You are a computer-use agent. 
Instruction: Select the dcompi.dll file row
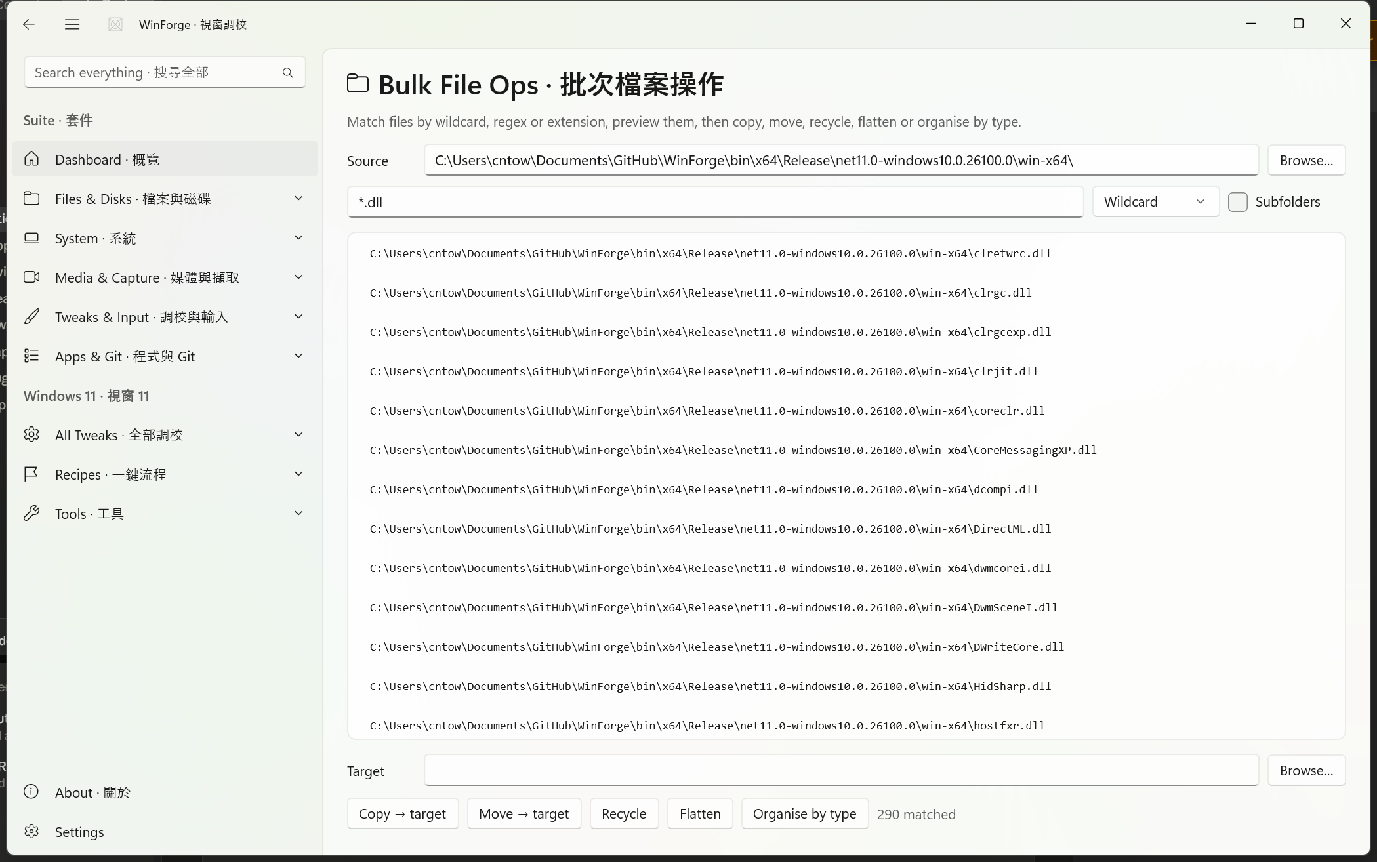tap(846, 489)
